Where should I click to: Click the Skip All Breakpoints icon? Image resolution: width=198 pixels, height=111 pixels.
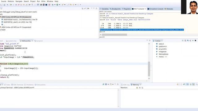[x=7, y=5]
